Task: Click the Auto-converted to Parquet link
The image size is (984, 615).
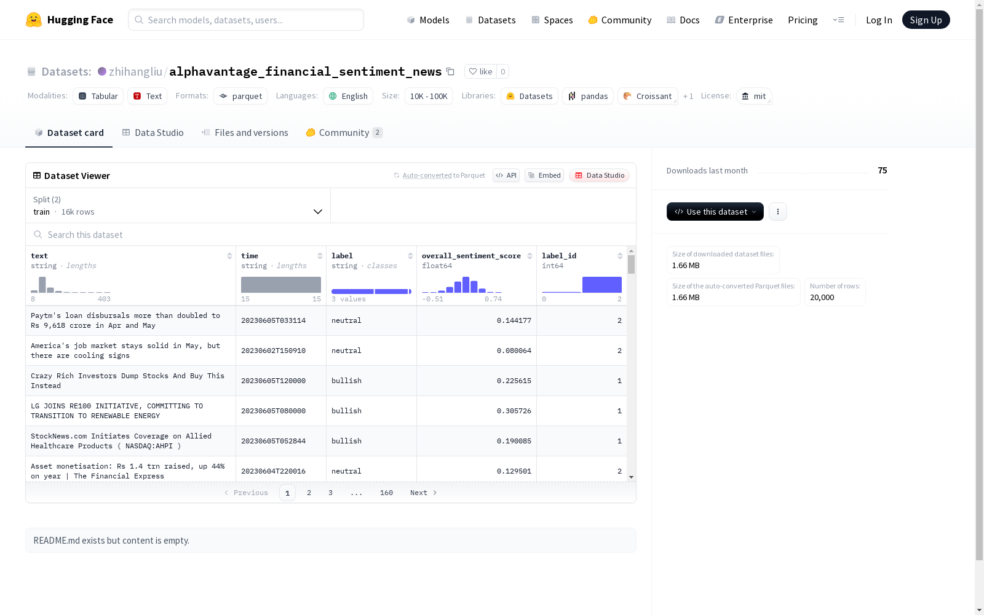Action: click(439, 175)
